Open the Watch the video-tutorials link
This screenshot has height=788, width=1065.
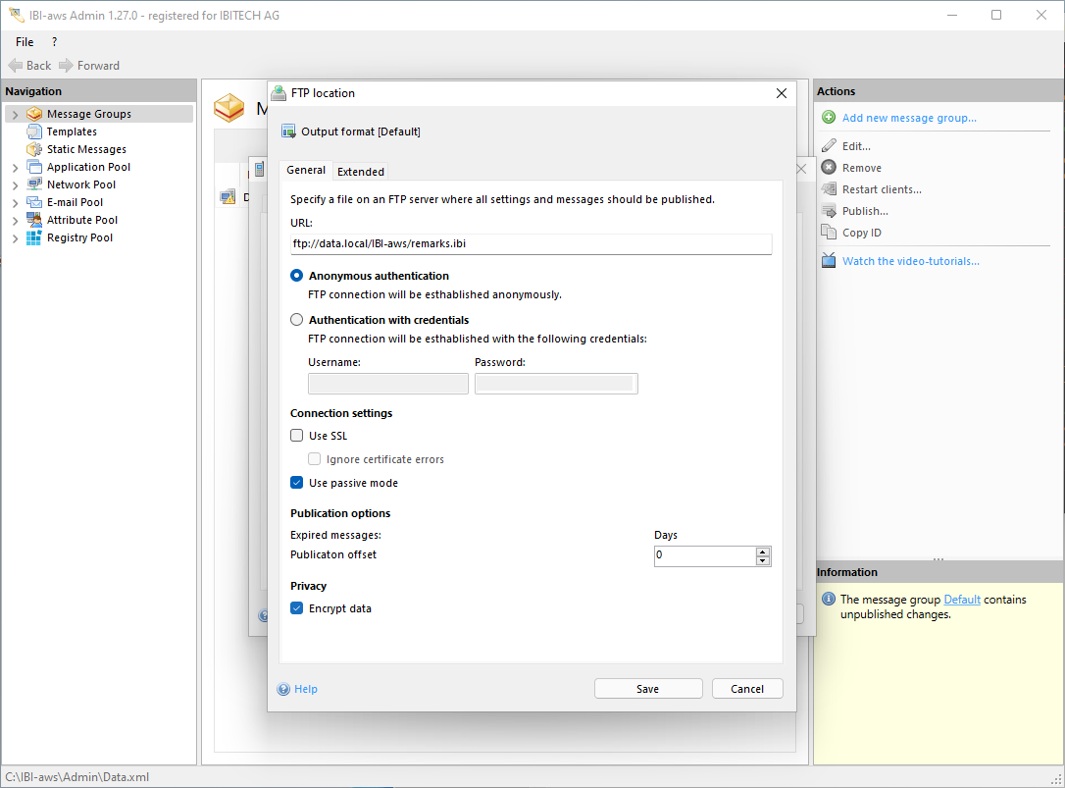point(910,261)
